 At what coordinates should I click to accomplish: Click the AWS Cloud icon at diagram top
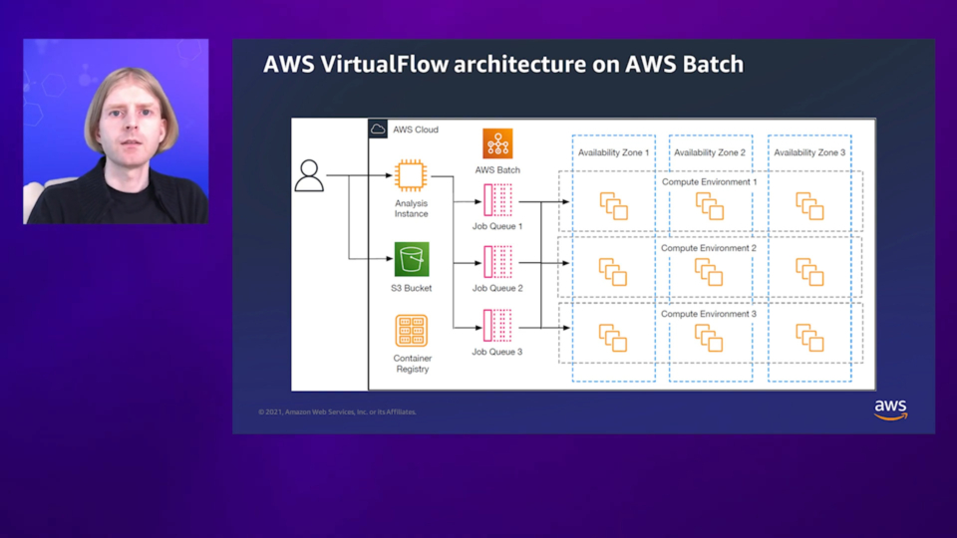point(379,130)
